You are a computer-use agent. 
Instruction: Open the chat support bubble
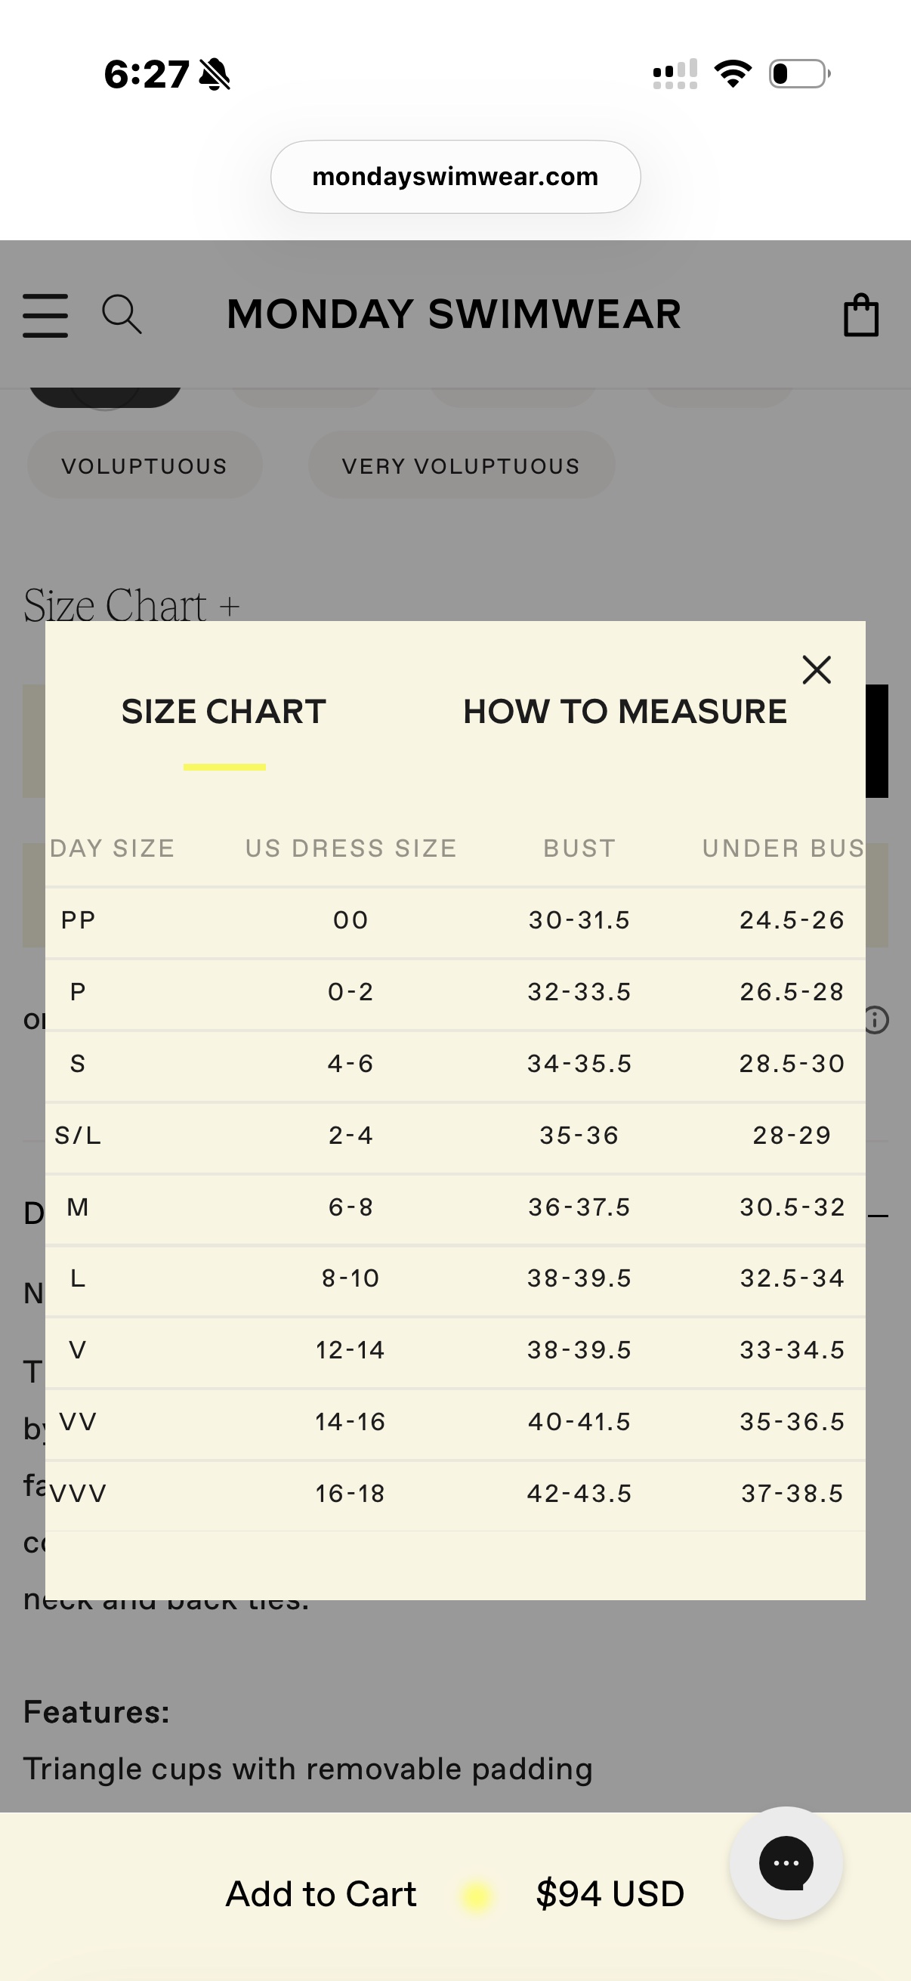click(x=786, y=1862)
